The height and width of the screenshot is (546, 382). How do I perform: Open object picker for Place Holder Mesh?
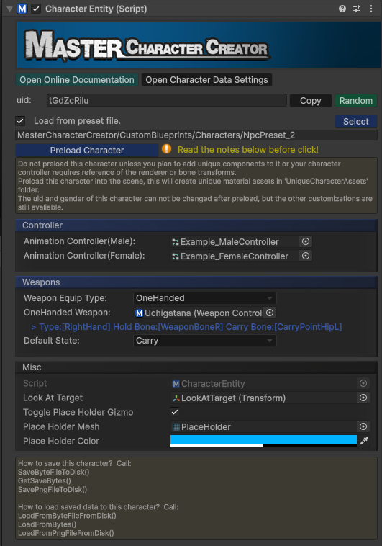point(363,426)
